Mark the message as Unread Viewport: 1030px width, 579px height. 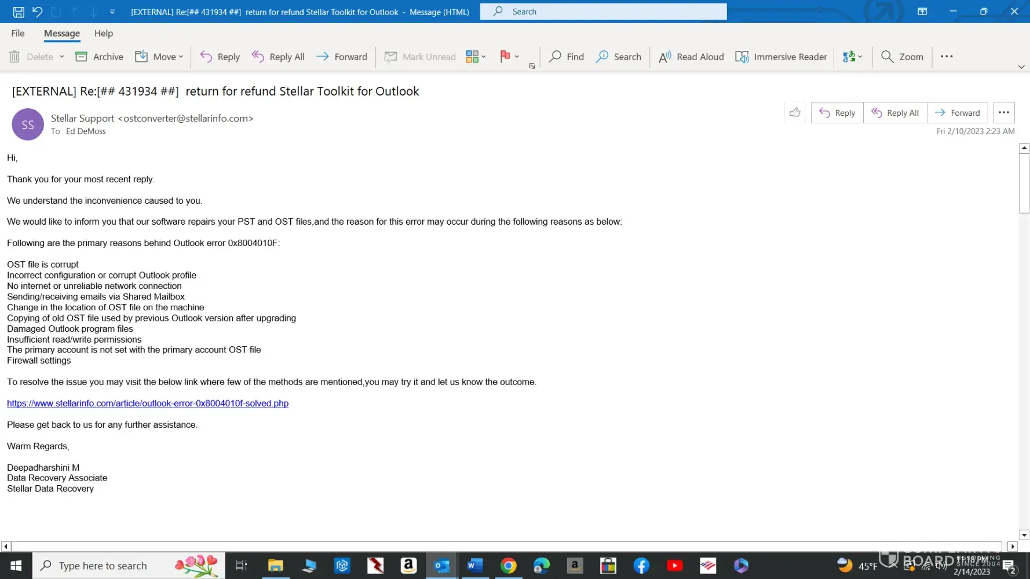click(421, 57)
